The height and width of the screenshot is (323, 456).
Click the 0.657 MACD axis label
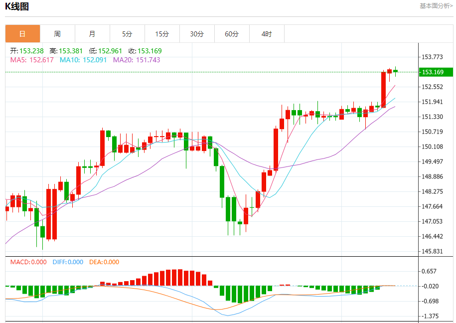429,271
